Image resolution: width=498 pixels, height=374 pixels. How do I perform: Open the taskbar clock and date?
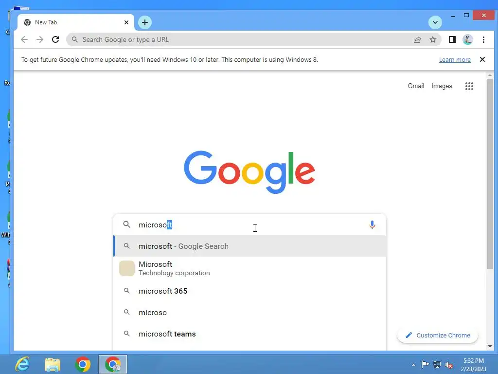pos(473,365)
